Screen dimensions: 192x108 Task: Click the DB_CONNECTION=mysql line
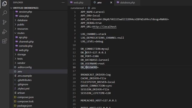click(95, 49)
